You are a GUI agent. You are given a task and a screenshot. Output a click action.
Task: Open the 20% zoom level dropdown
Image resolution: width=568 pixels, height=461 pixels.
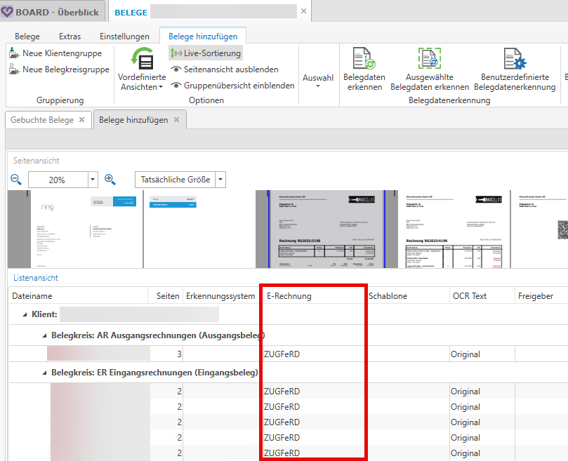pos(93,180)
